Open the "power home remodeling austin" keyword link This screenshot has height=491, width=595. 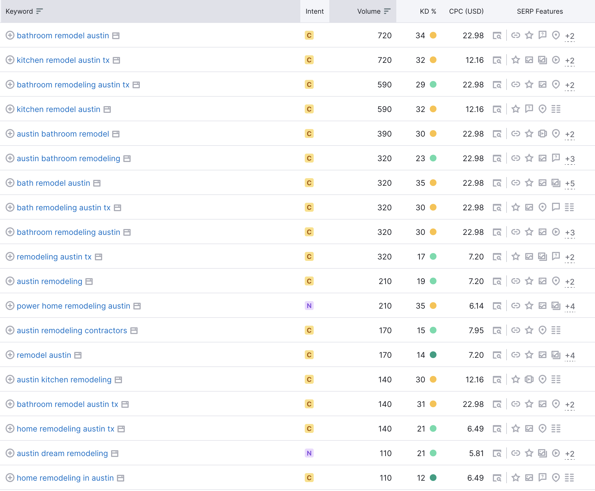tap(73, 306)
